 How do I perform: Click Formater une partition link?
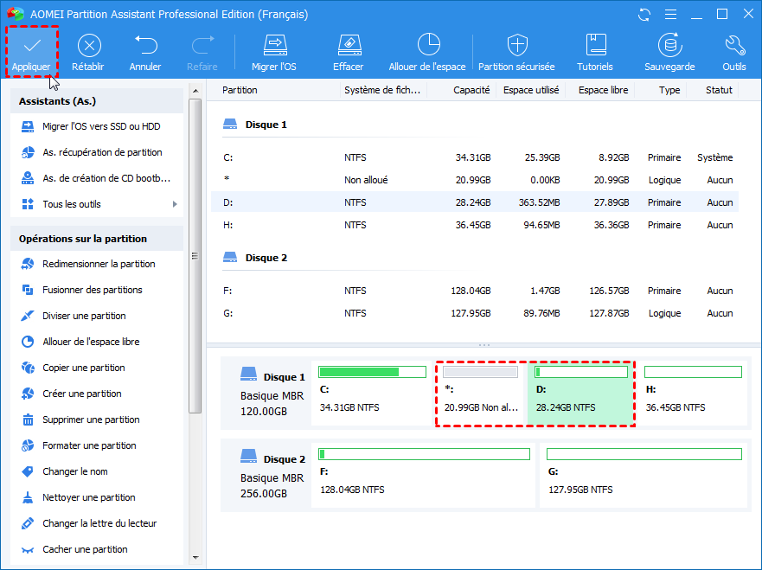89,445
